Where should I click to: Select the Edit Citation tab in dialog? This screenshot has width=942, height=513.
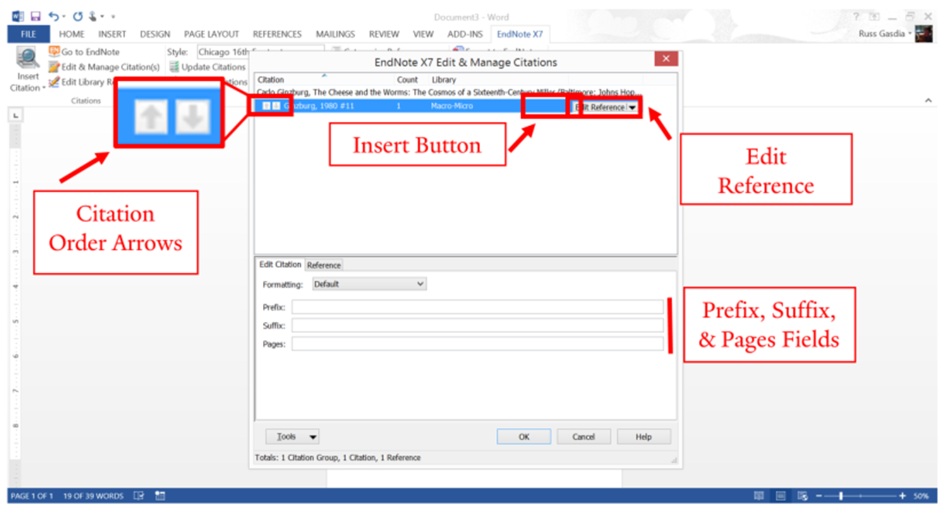[x=280, y=264]
